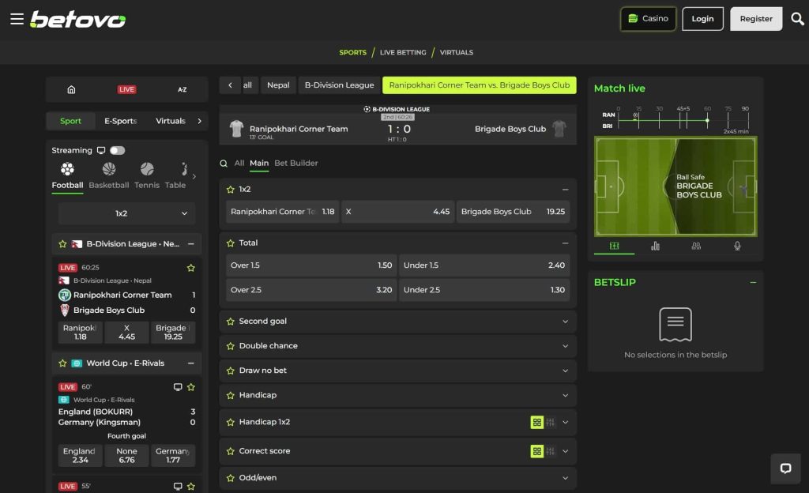Show the lineups icon in Match live

[696, 246]
